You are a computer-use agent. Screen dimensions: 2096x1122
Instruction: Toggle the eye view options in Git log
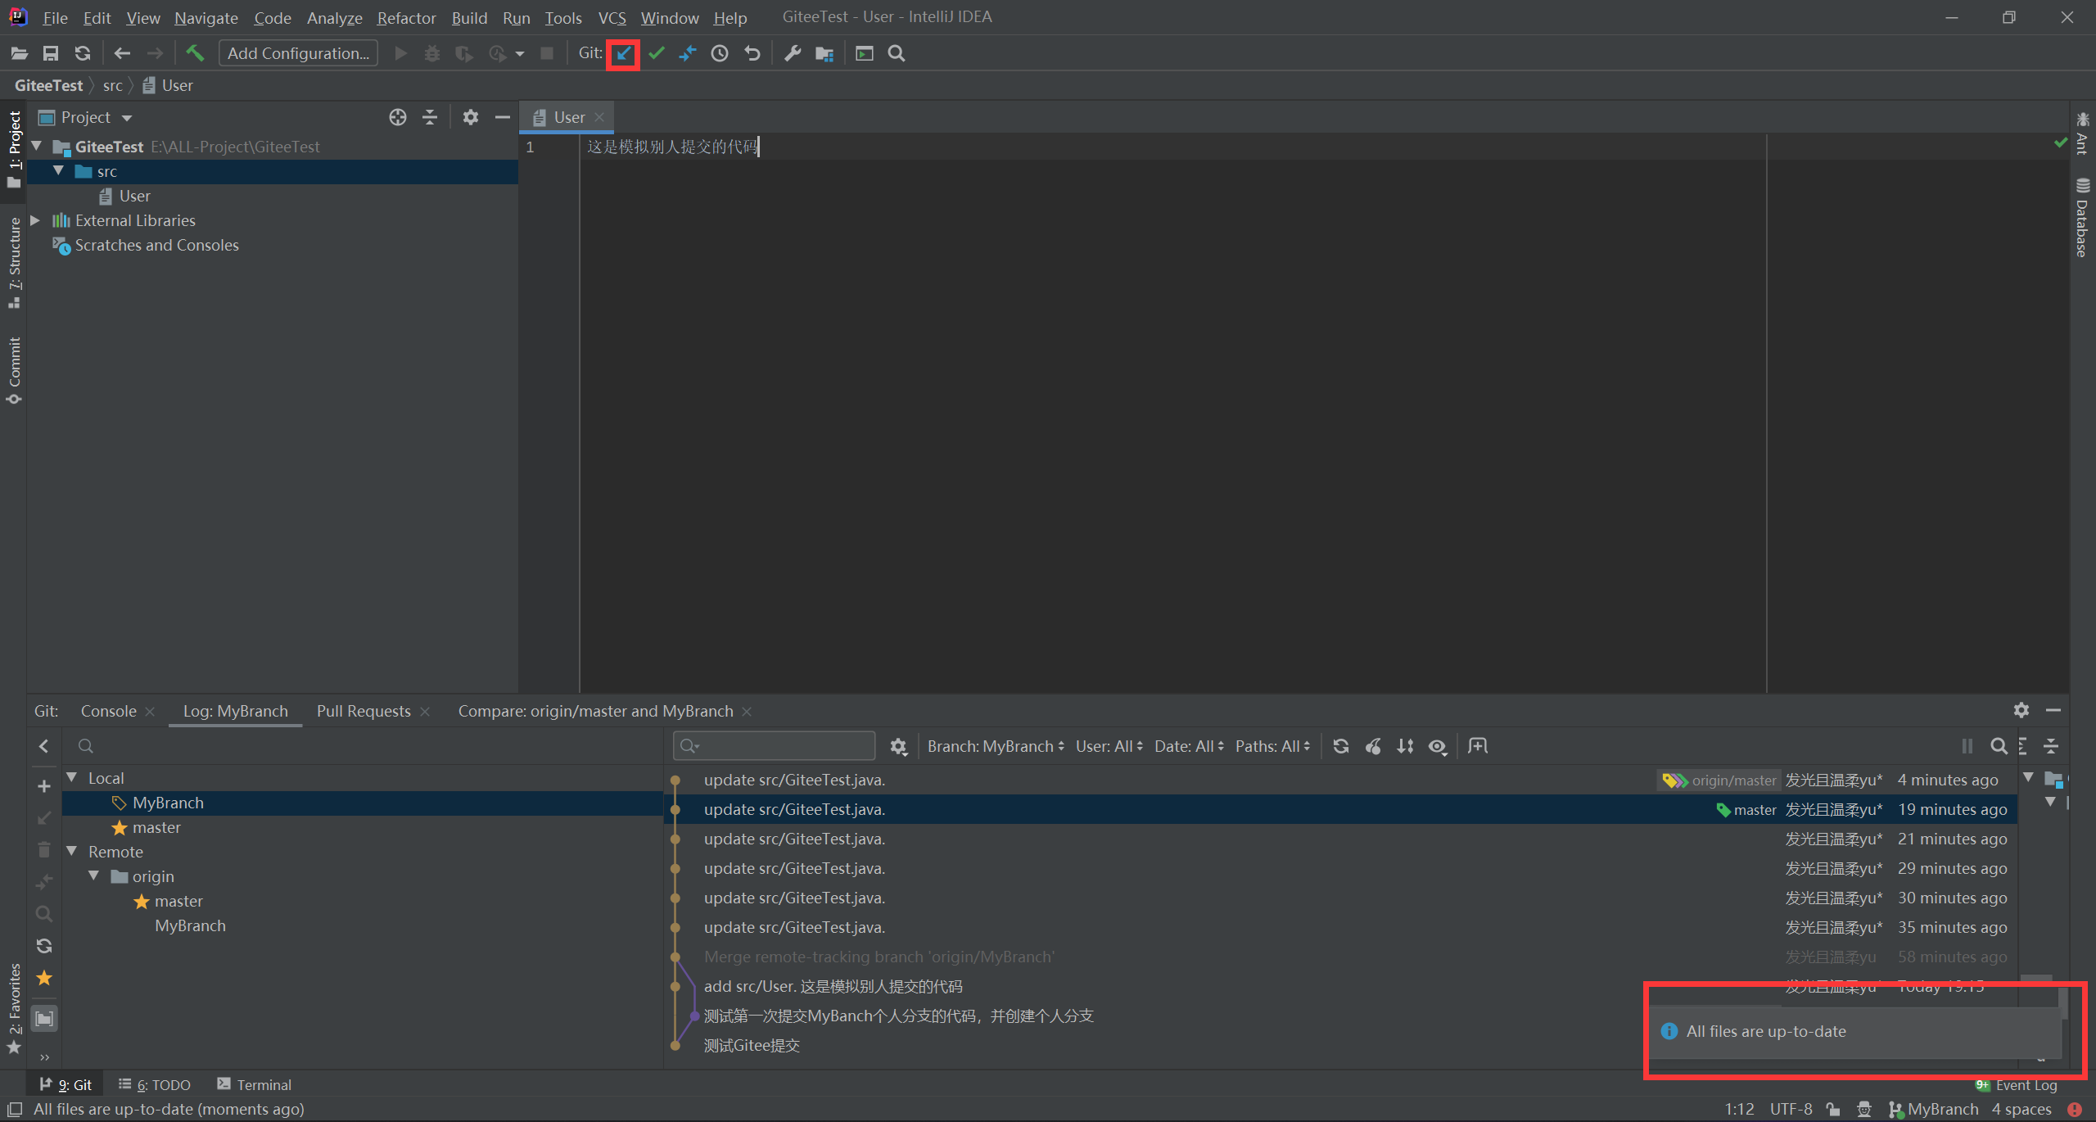1438,746
